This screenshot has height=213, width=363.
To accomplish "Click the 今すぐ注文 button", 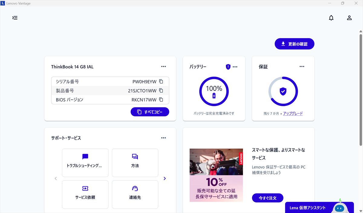I will point(268,198).
